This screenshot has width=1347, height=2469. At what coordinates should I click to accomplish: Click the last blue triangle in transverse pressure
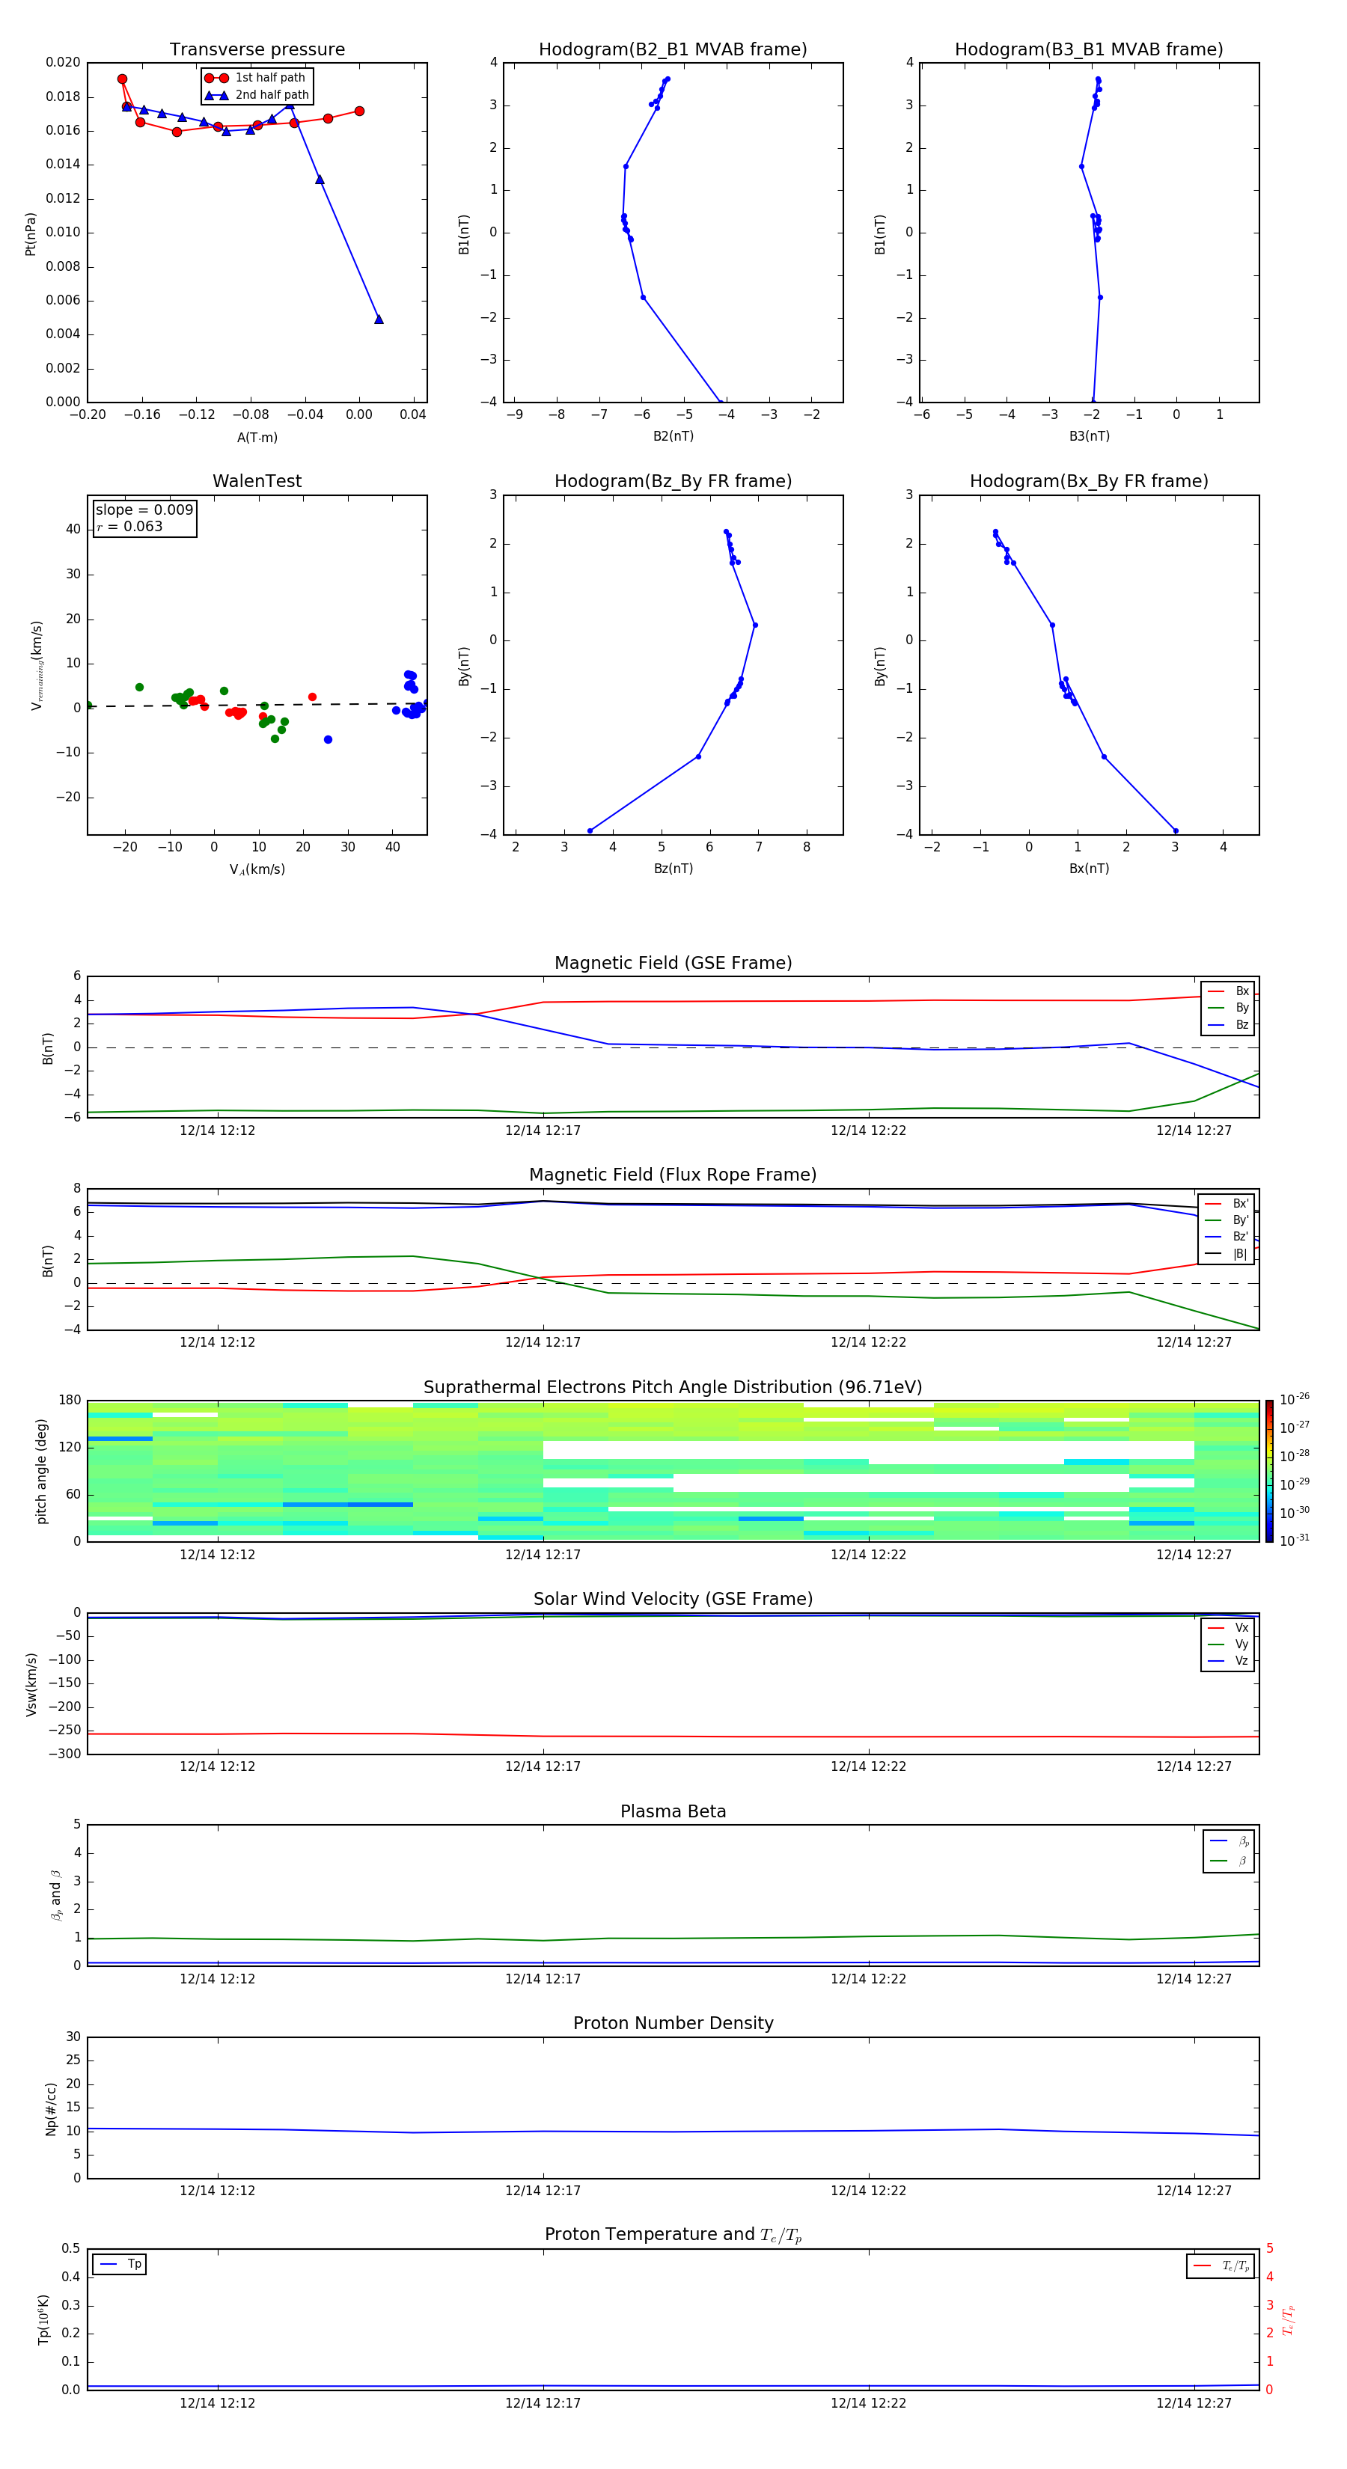tap(379, 319)
